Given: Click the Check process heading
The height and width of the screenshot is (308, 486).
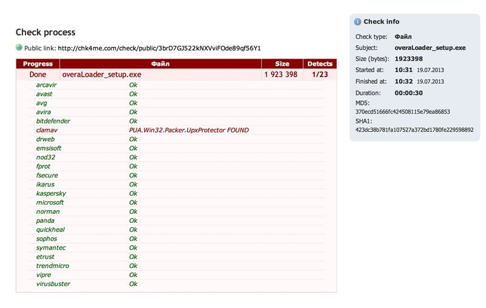Looking at the screenshot, I should [x=46, y=32].
